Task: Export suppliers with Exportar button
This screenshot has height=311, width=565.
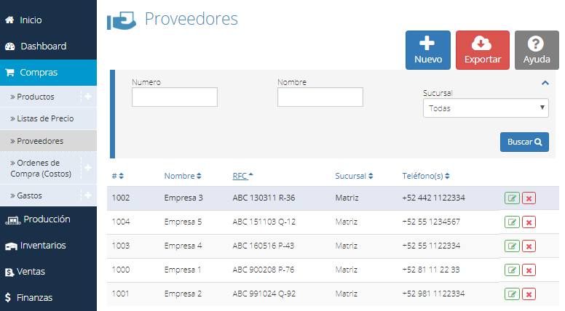Action: coord(483,50)
